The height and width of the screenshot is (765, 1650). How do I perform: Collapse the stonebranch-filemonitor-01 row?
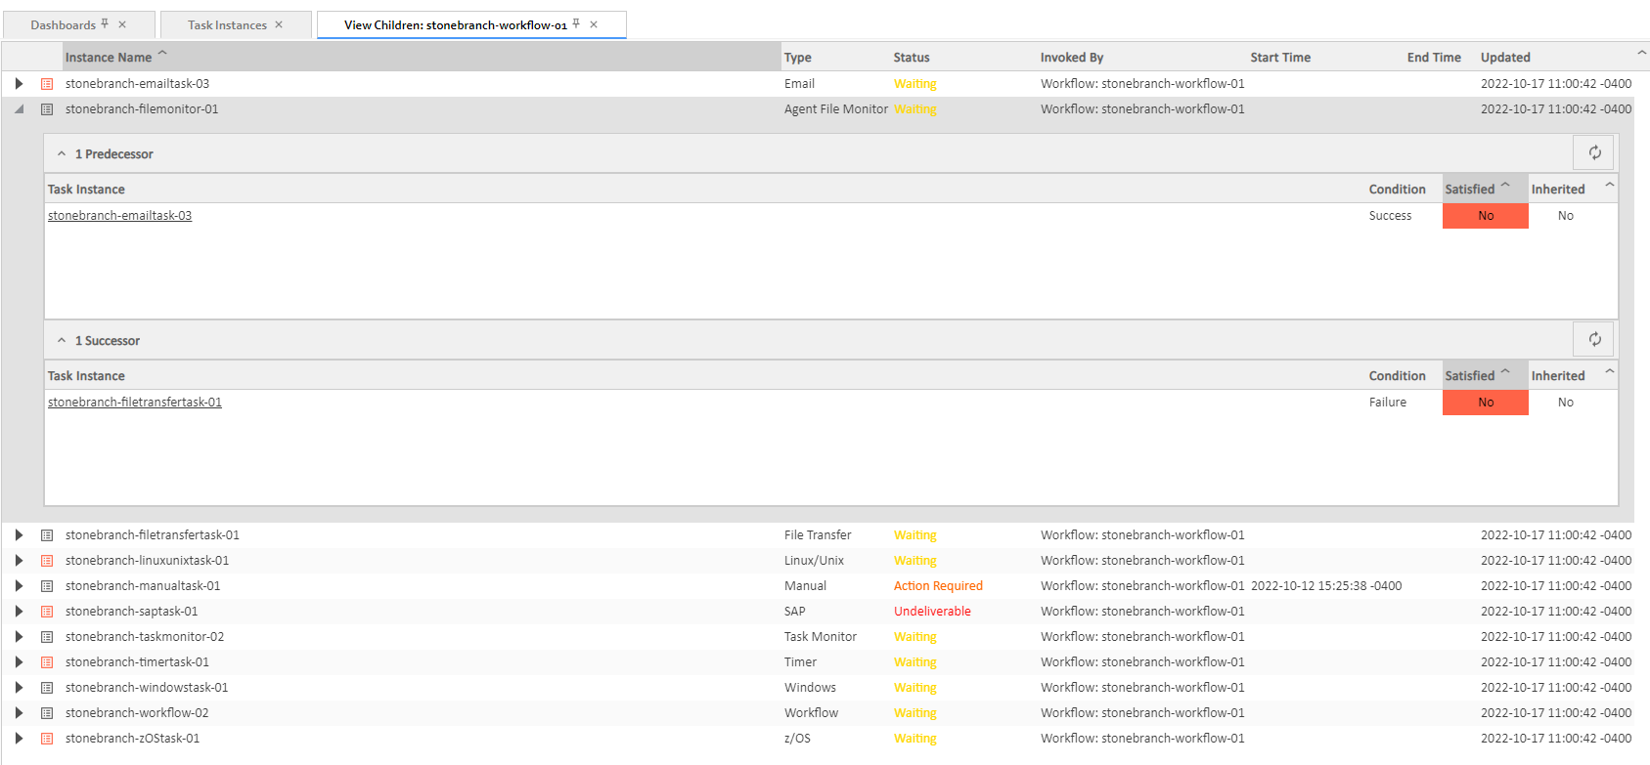[19, 109]
